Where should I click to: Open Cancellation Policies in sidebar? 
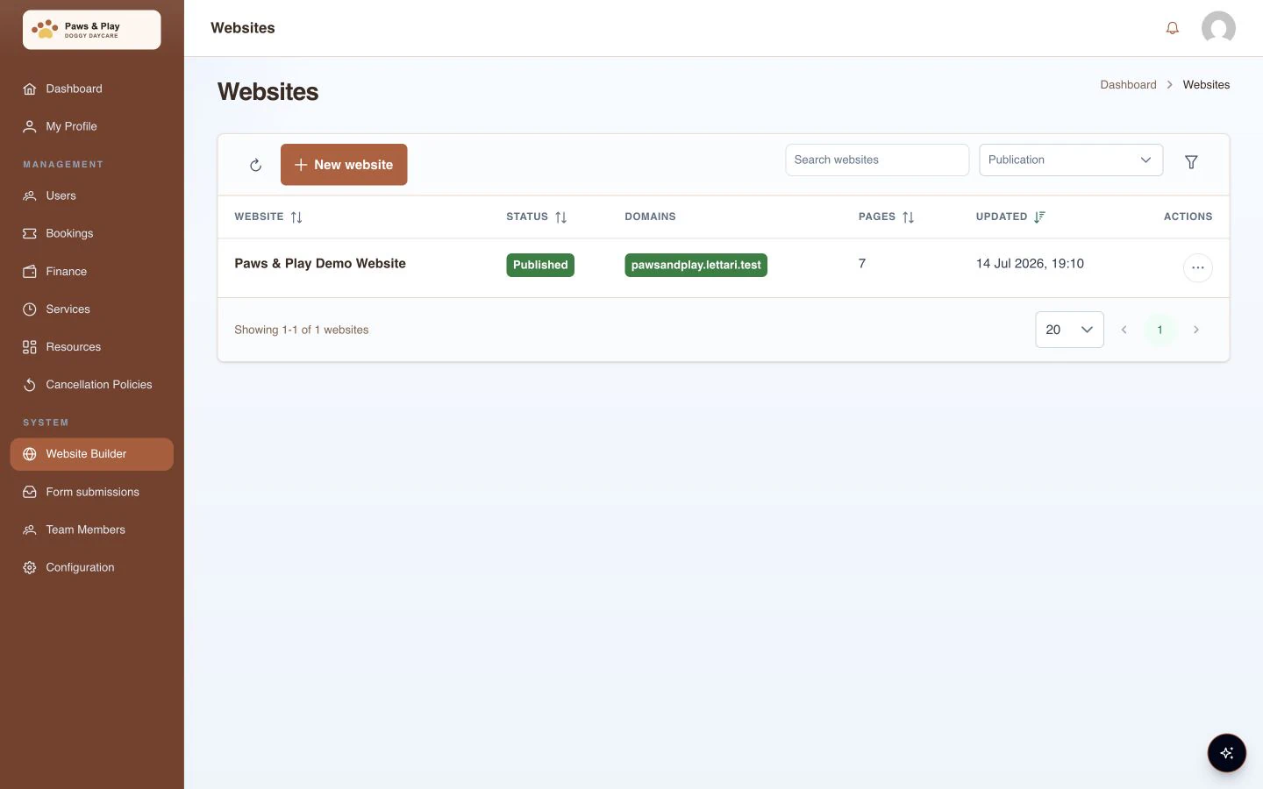click(92, 384)
